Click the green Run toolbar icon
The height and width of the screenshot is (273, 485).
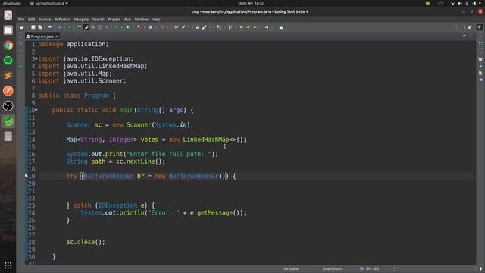(x=128, y=27)
